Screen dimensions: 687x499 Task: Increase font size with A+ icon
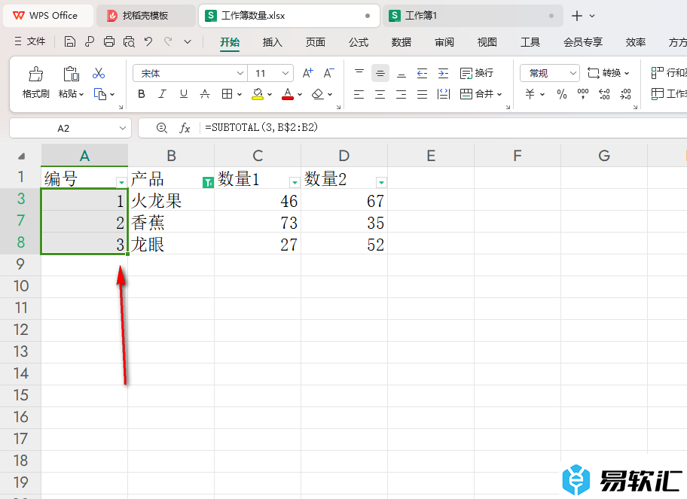tap(308, 73)
